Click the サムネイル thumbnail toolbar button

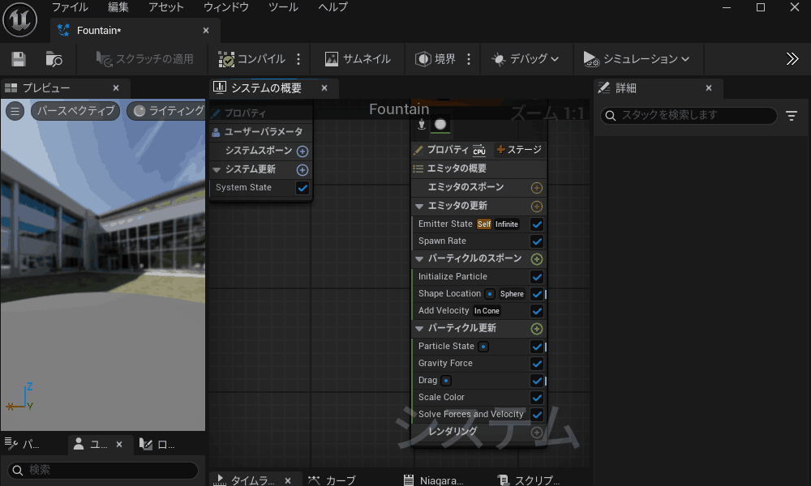357,59
